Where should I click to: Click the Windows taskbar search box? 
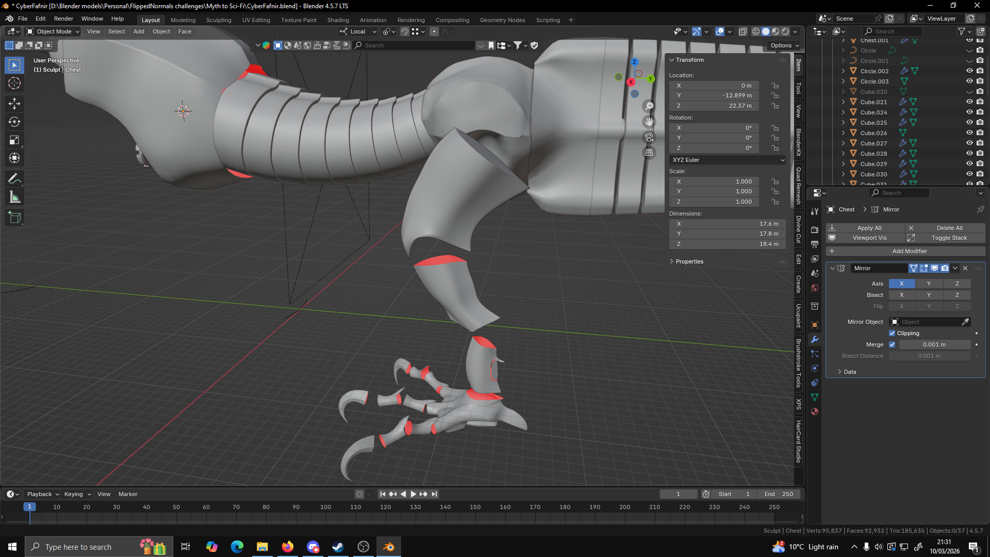pyautogui.click(x=78, y=547)
